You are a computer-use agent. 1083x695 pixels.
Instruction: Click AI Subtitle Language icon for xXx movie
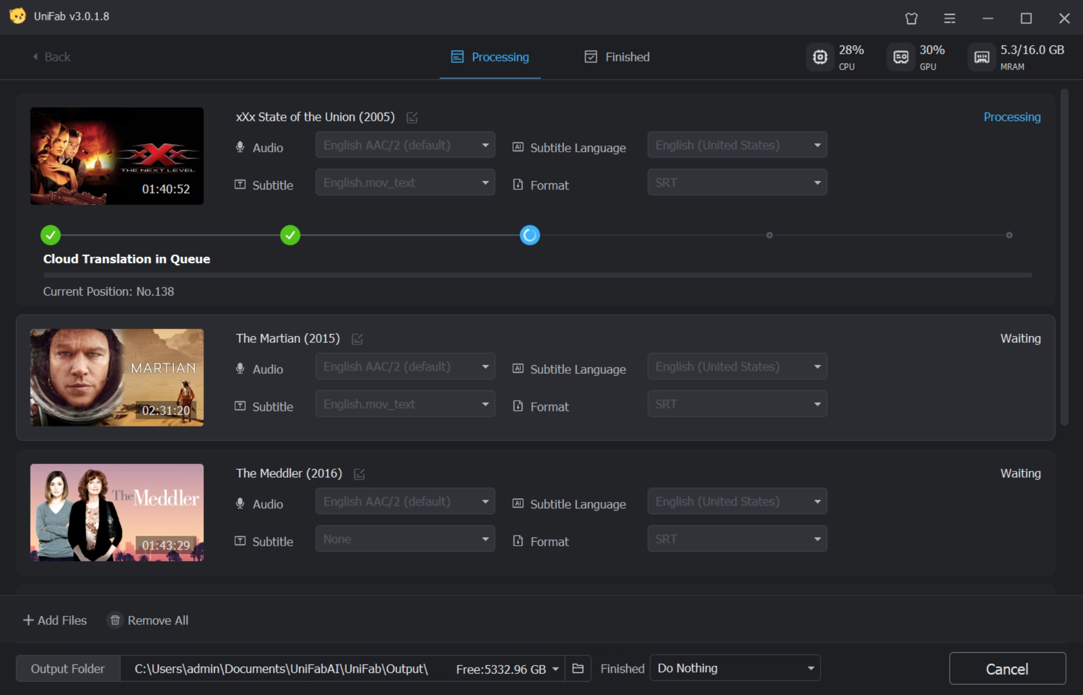tap(518, 147)
